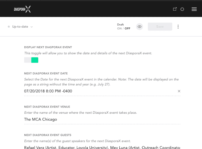Click the grey status dot beside Up-to-date
Screen dimensions: 202x149
point(9,27)
